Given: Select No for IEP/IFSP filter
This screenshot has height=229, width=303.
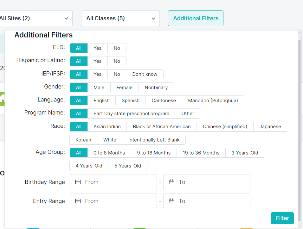Looking at the screenshot, I should click(x=117, y=74).
